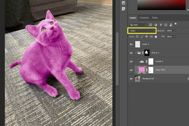Click the Color Fill 1 mask link icon
This screenshot has width=189, height=126.
click(x=147, y=70)
